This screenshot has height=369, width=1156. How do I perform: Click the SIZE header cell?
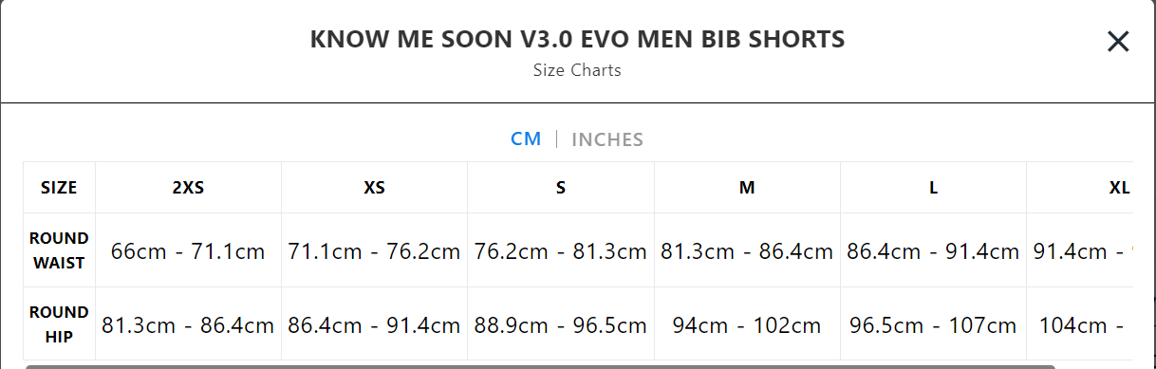pyautogui.click(x=59, y=188)
